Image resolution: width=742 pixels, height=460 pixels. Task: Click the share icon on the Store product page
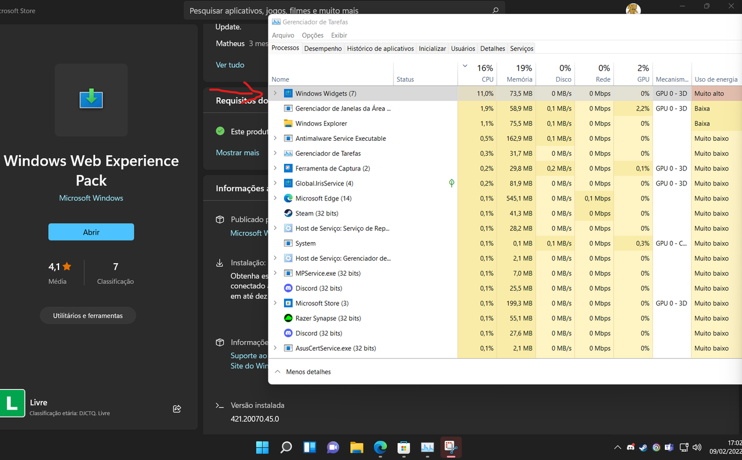click(177, 408)
